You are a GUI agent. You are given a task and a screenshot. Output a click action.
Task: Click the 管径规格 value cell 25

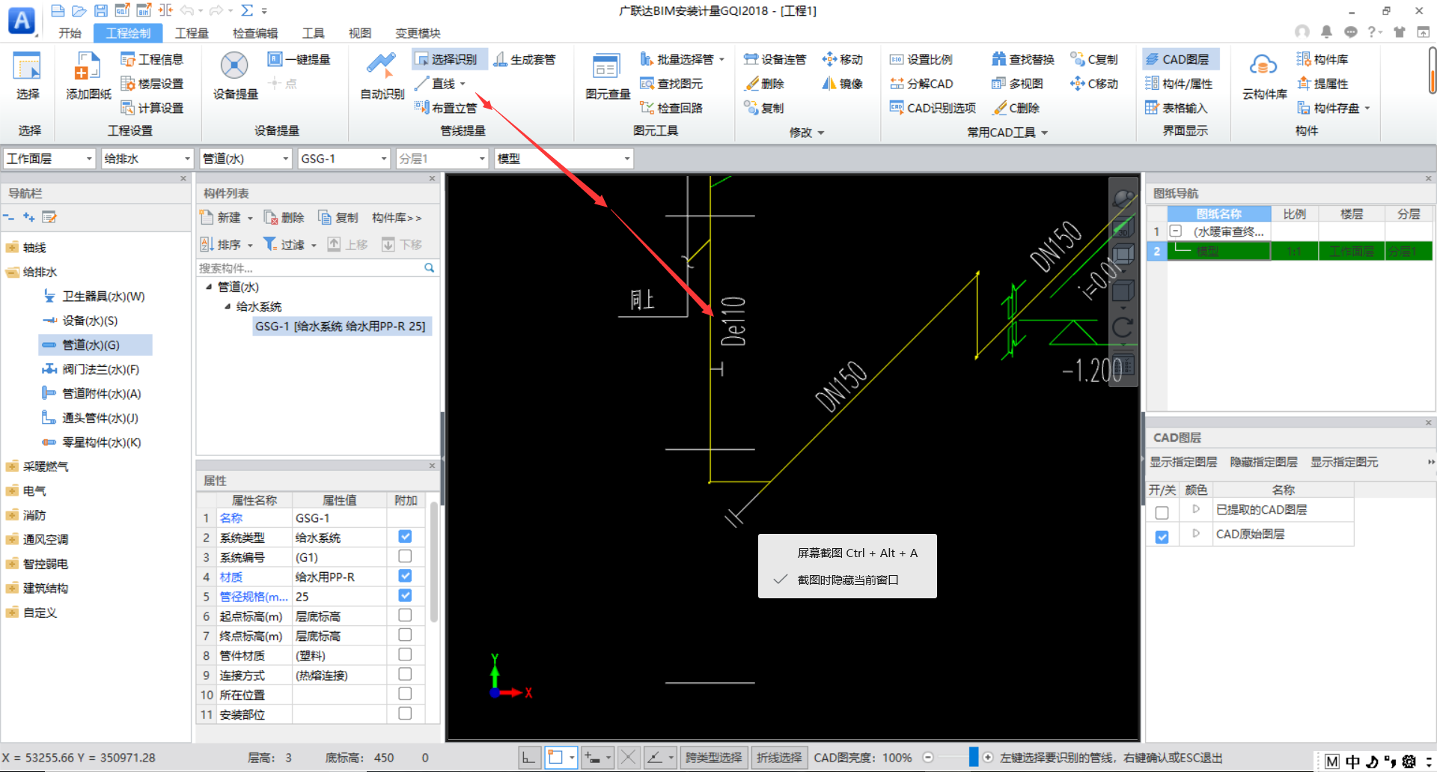pyautogui.click(x=339, y=597)
